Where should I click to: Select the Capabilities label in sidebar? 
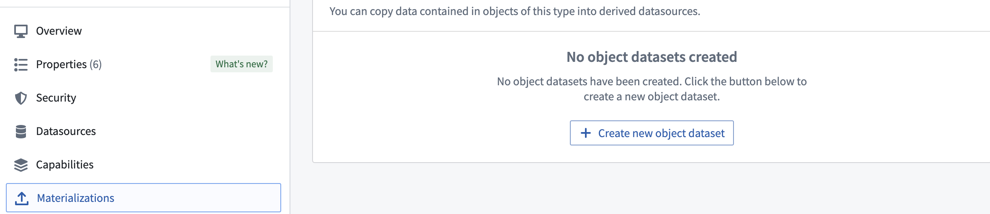(65, 165)
